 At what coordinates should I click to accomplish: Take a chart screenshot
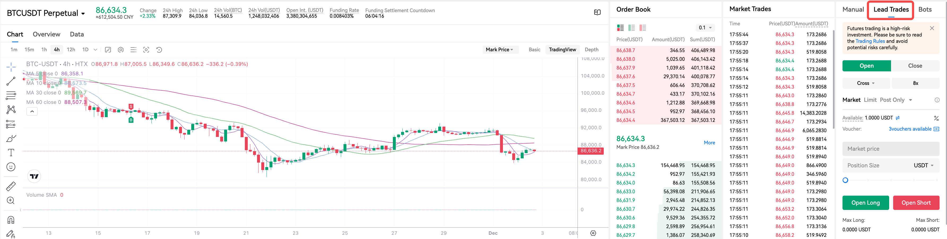click(x=146, y=50)
